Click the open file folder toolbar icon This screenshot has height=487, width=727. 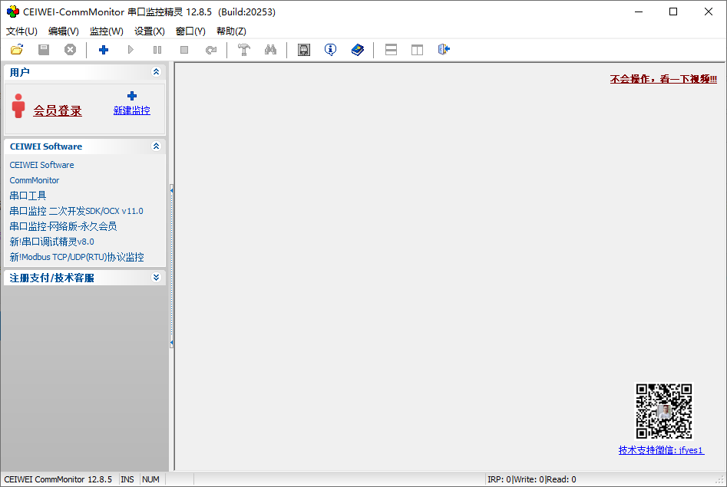pos(17,50)
